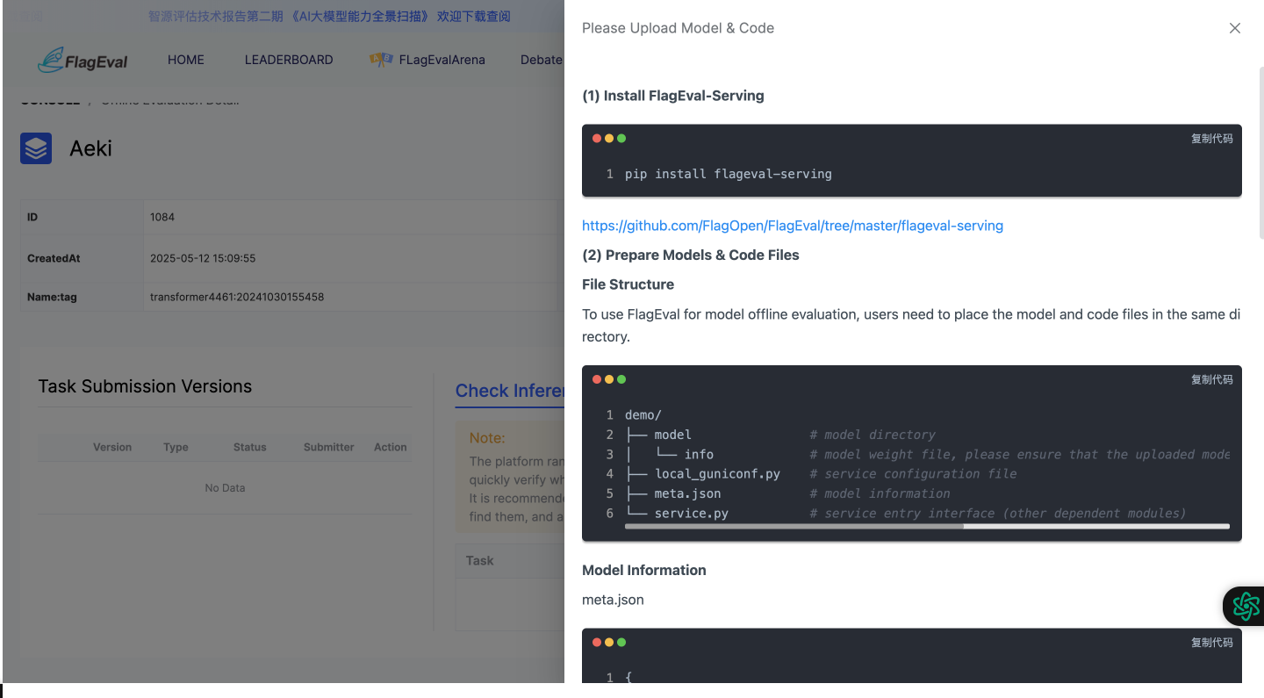This screenshot has height=698, width=1264.
Task: Click the horizontal scrollbar in file structure code
Action: 794,527
